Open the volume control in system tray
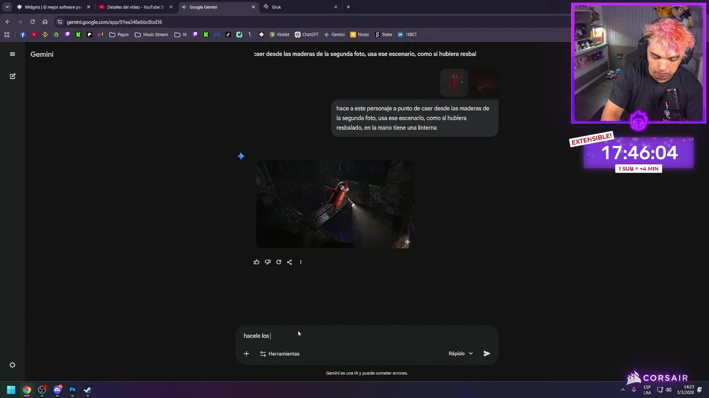The height and width of the screenshot is (398, 709). click(668, 390)
